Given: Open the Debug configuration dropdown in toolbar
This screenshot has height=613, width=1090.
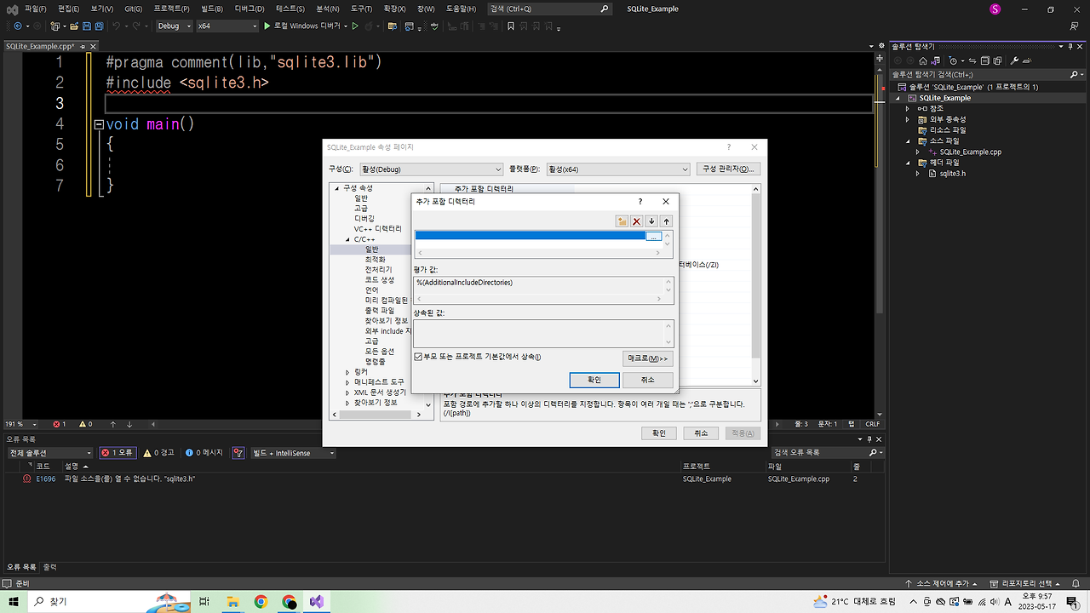Looking at the screenshot, I should [174, 26].
